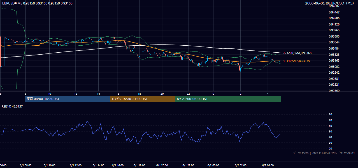Click hour label 12 below price chart
The image size is (358, 168).
coord(76,94)
